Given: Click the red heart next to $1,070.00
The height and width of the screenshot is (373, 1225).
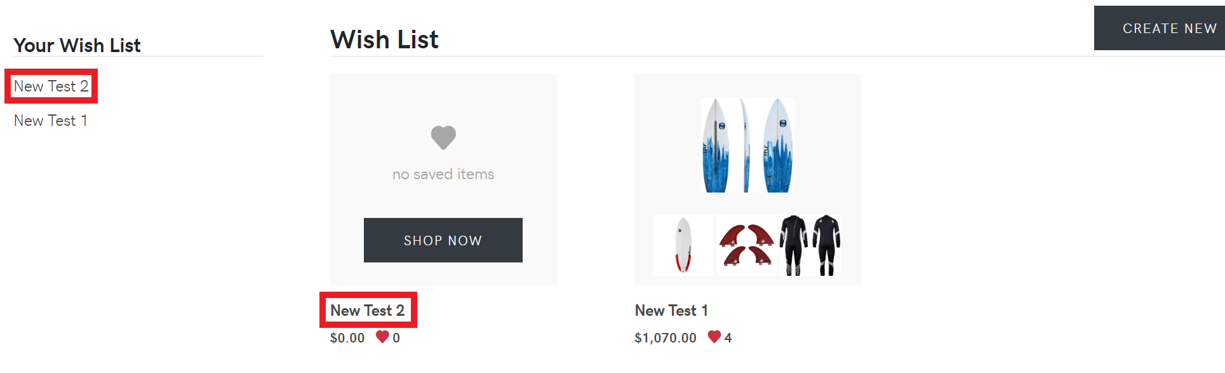Looking at the screenshot, I should point(714,337).
